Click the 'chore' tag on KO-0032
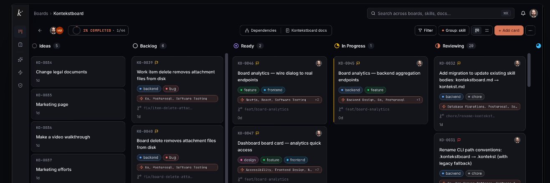 [475, 97]
